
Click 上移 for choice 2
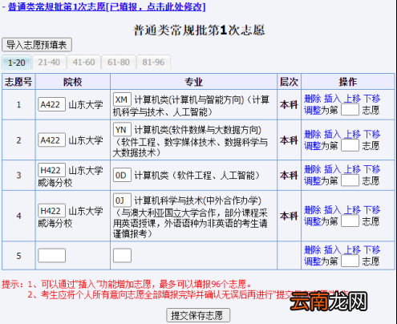click(x=352, y=134)
